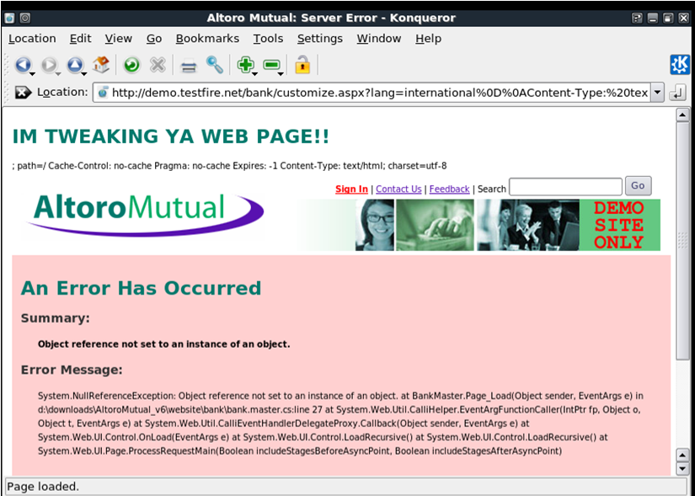Open the Location menu

[32, 39]
